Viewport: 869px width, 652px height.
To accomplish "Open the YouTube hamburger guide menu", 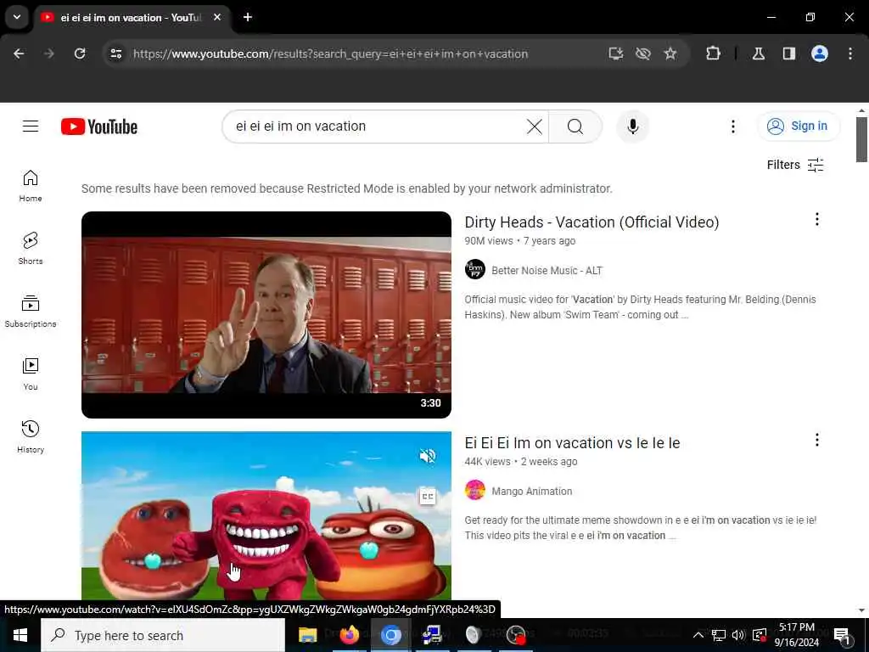I will [31, 126].
